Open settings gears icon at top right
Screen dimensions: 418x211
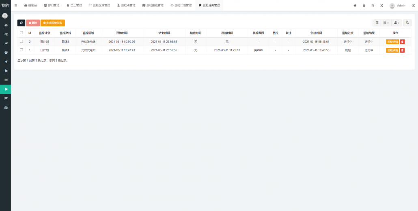pos(413,5)
